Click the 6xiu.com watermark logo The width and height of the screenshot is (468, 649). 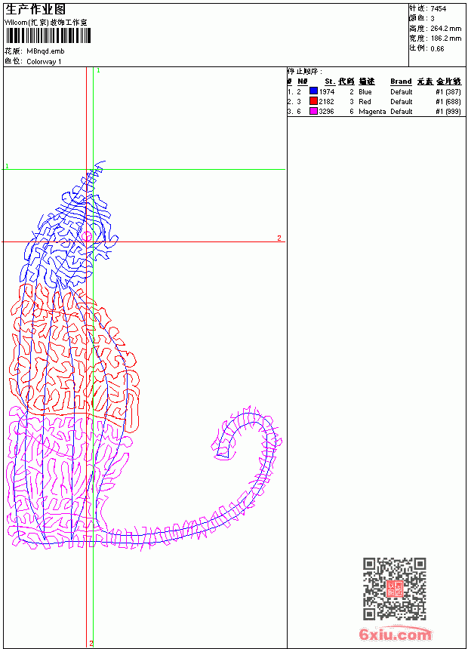click(396, 634)
